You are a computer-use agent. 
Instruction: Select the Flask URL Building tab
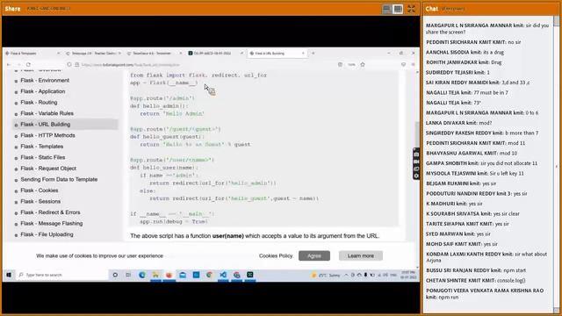click(x=277, y=53)
